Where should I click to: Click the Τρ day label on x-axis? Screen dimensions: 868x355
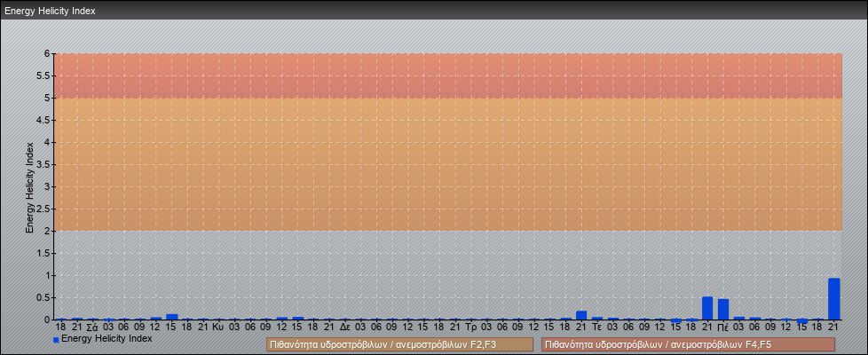coord(471,327)
